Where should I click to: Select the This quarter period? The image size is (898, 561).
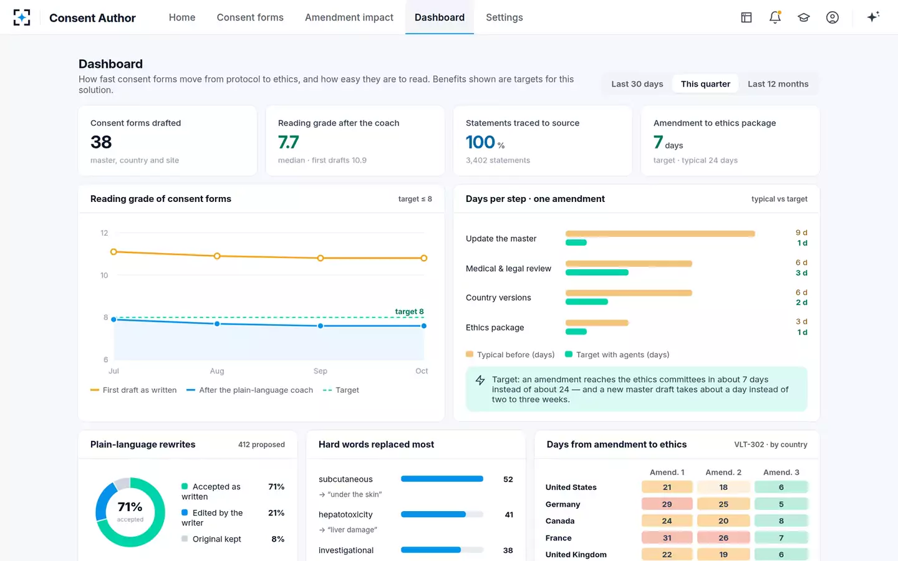[705, 84]
